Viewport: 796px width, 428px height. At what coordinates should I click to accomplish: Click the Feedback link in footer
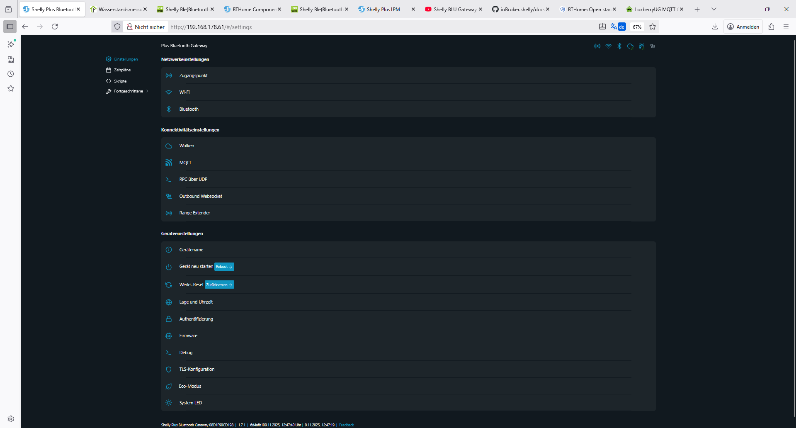[x=347, y=425]
